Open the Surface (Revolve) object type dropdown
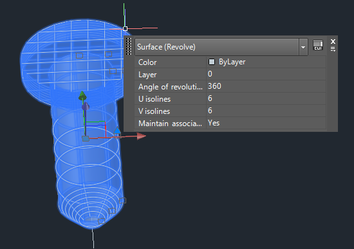The height and width of the screenshot is (249, 354). [303, 47]
